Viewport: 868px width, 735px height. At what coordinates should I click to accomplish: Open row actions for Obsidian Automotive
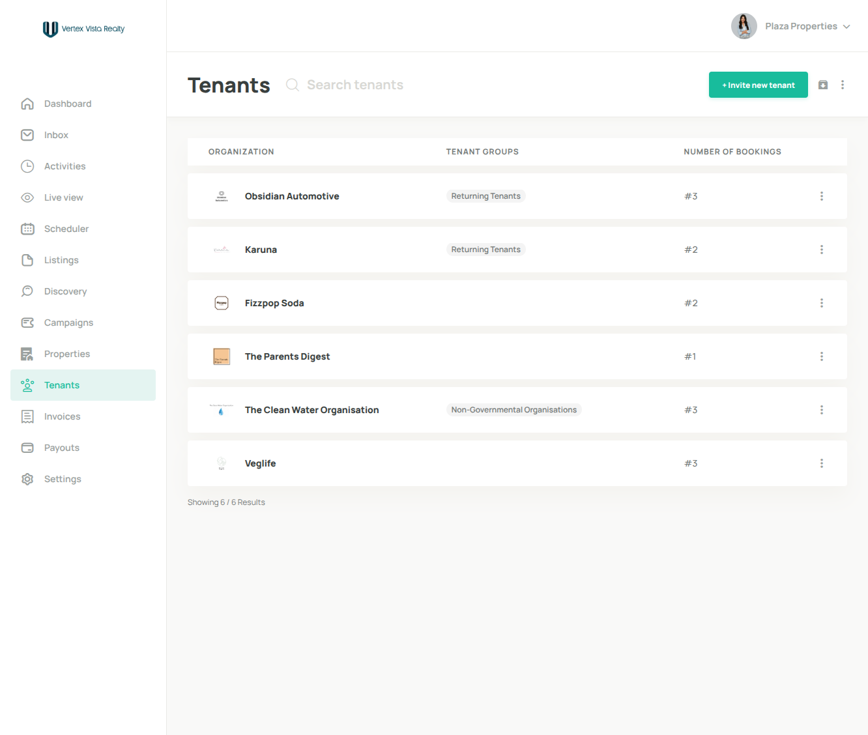[822, 196]
